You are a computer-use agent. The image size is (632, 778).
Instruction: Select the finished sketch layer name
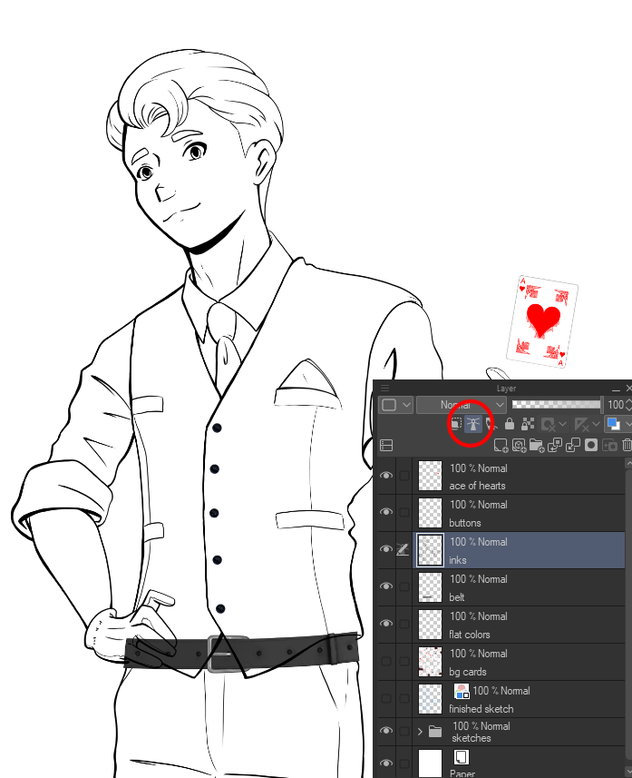[x=481, y=709]
